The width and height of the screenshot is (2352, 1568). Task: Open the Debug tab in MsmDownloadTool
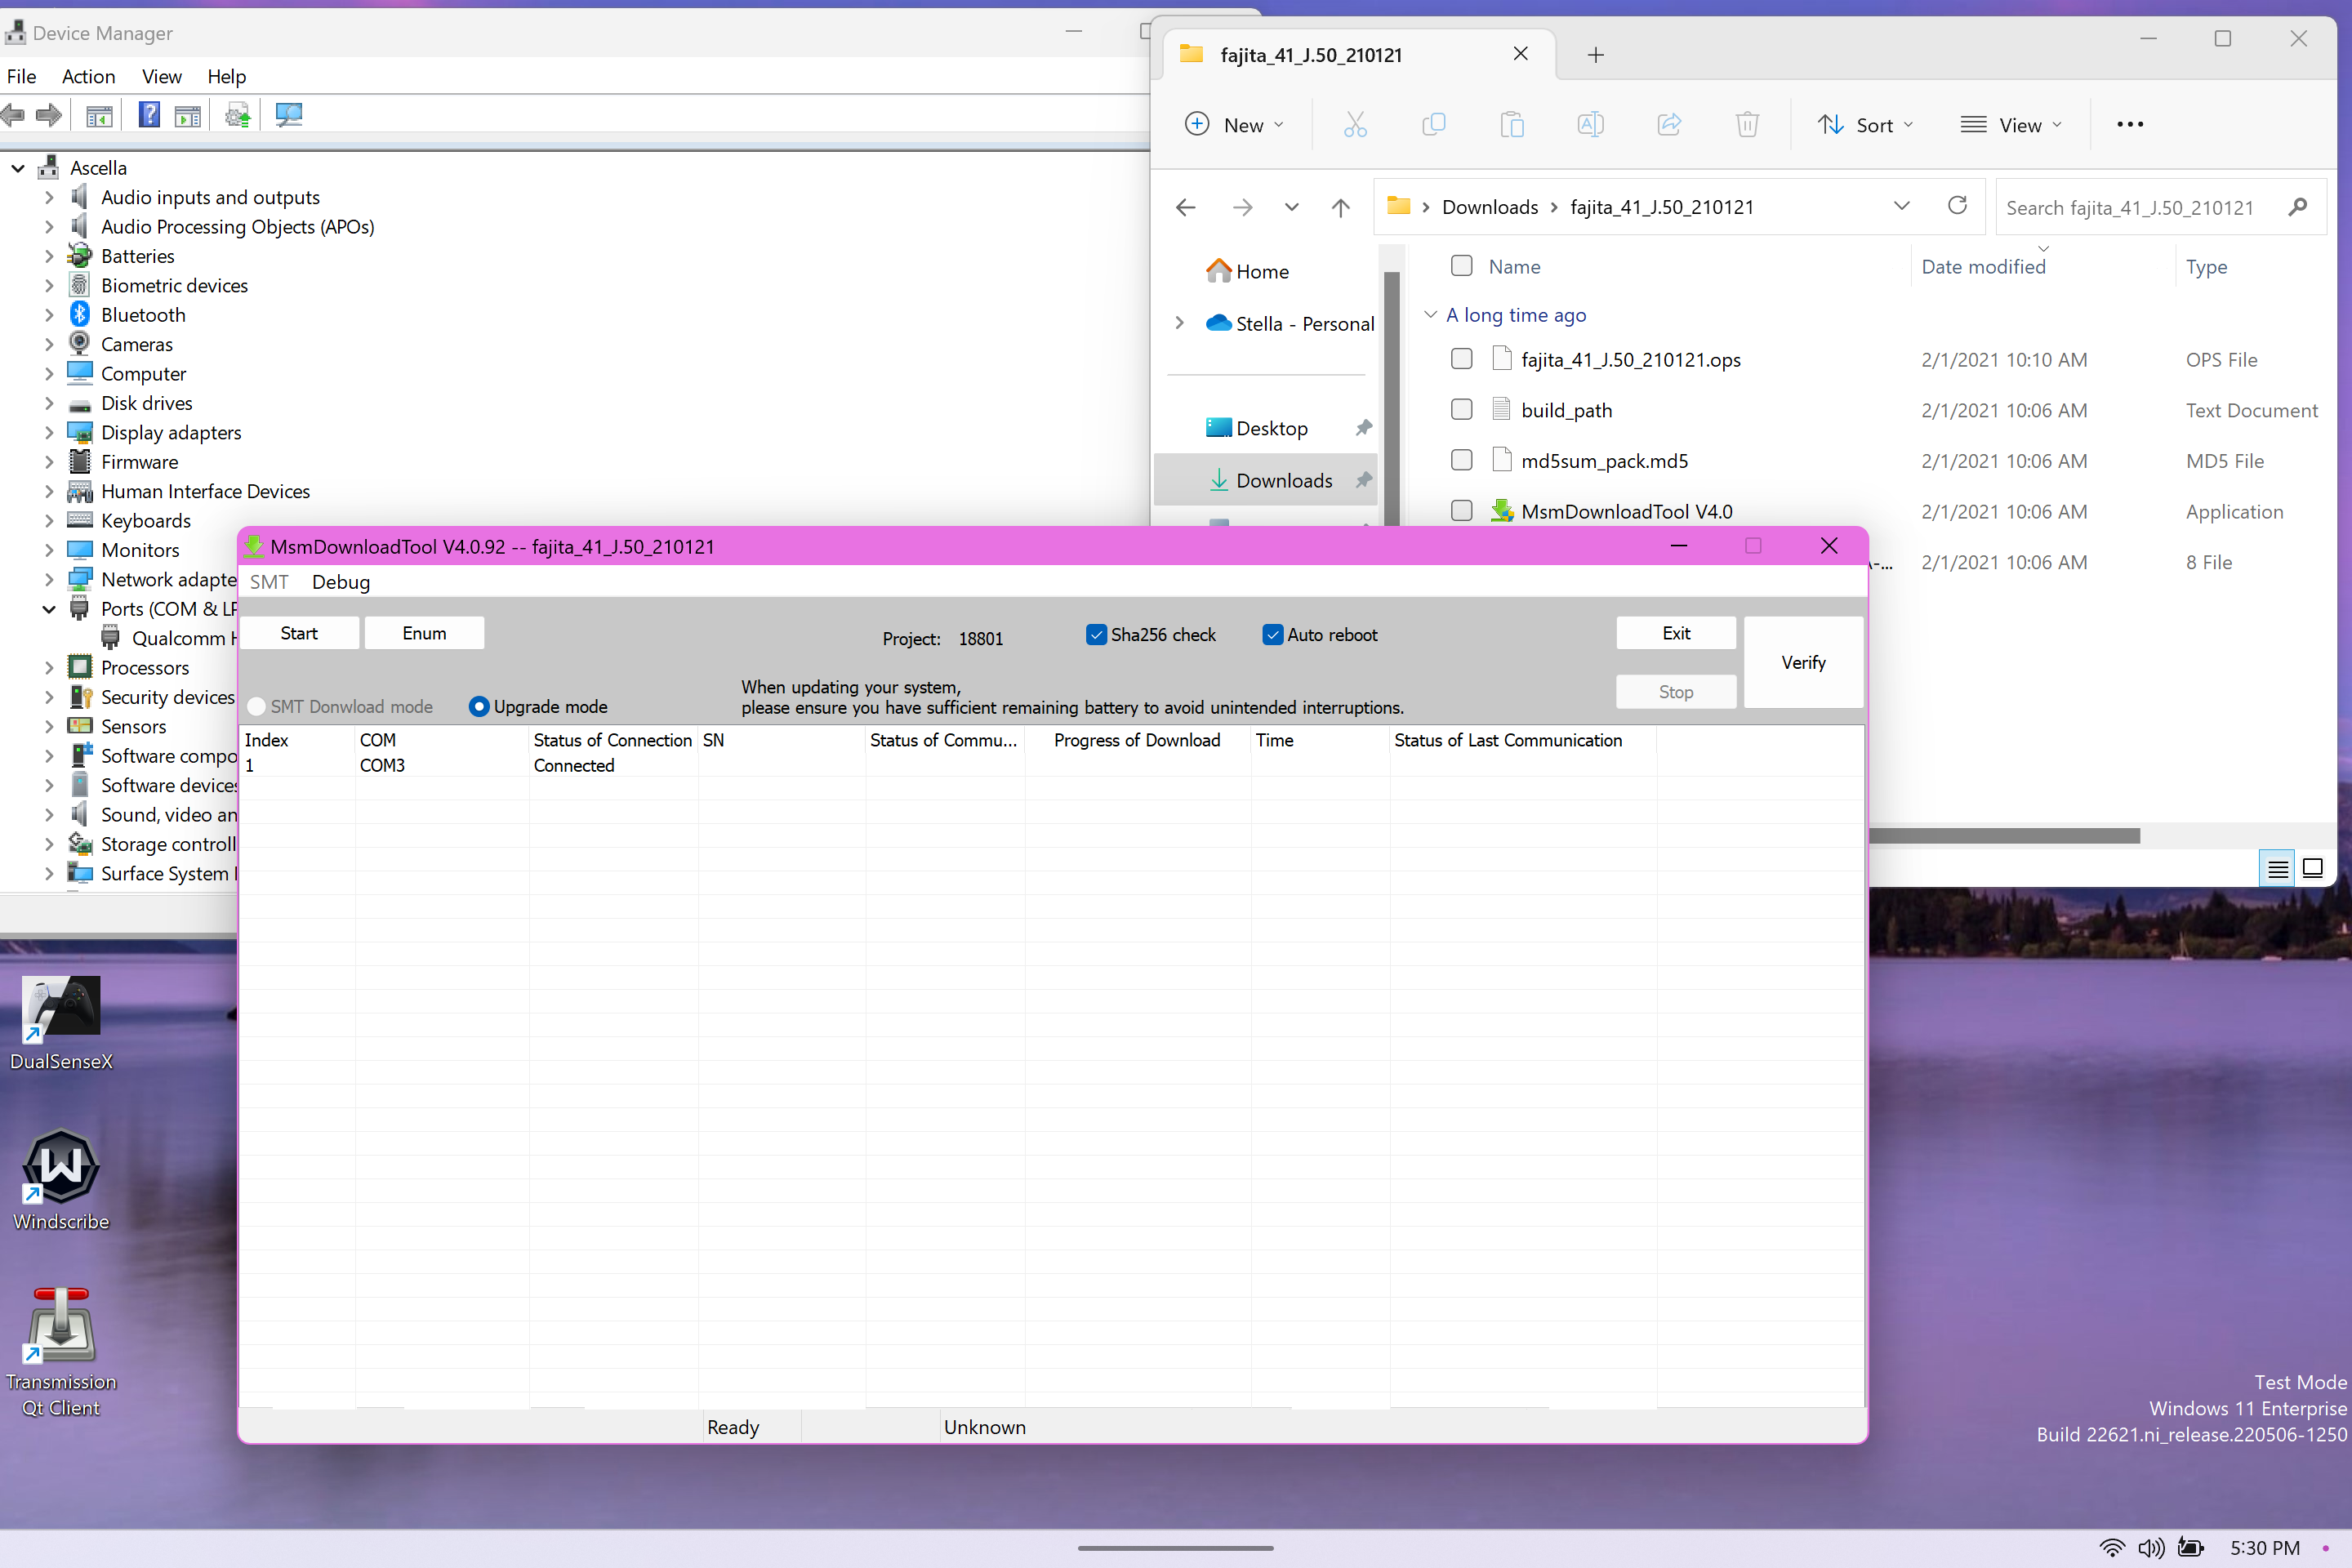[x=343, y=581]
